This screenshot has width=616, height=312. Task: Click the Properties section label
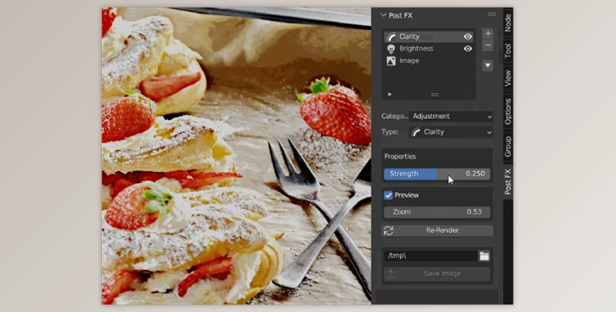[x=400, y=156]
